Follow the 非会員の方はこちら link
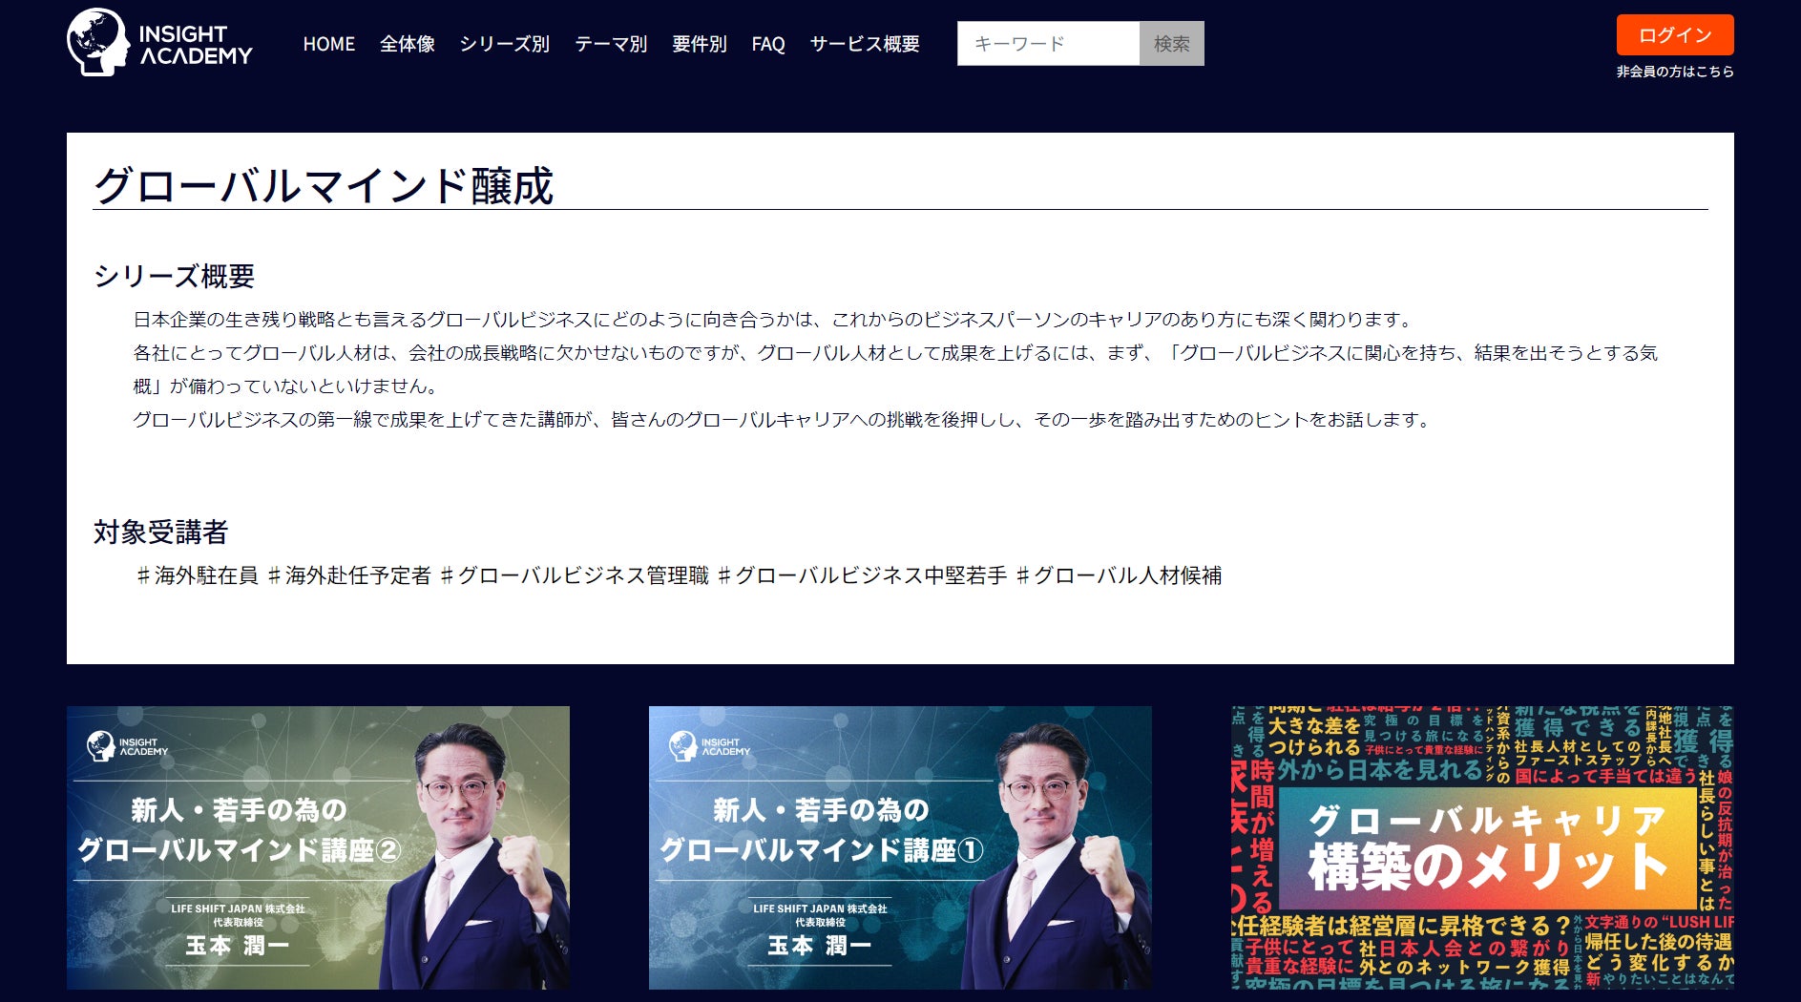The width and height of the screenshot is (1801, 1002). tap(1675, 72)
